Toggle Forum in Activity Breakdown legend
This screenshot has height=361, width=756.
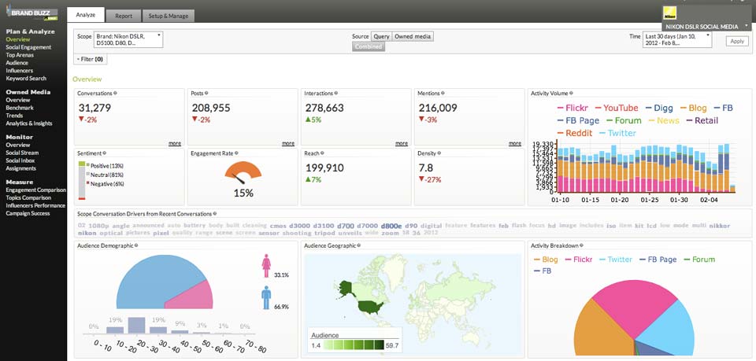click(699, 260)
